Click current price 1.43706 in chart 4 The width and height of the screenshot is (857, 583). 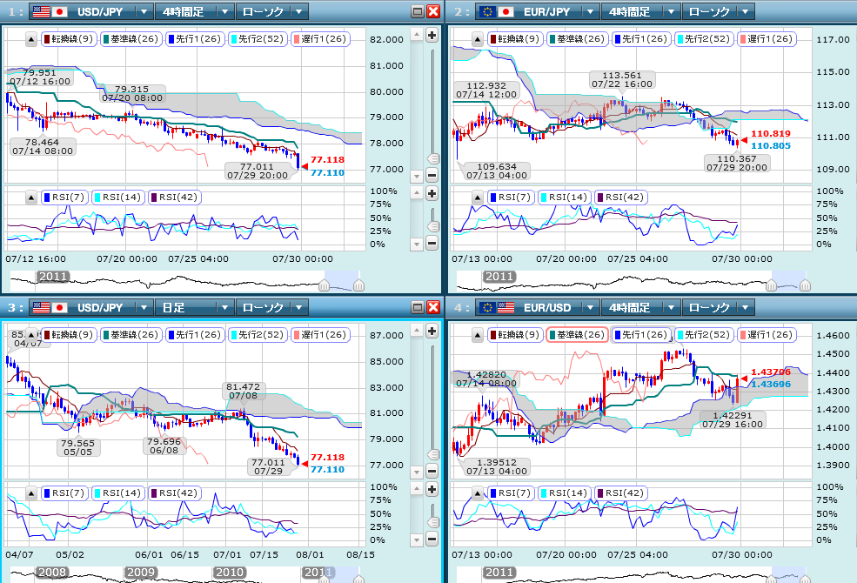pos(771,372)
